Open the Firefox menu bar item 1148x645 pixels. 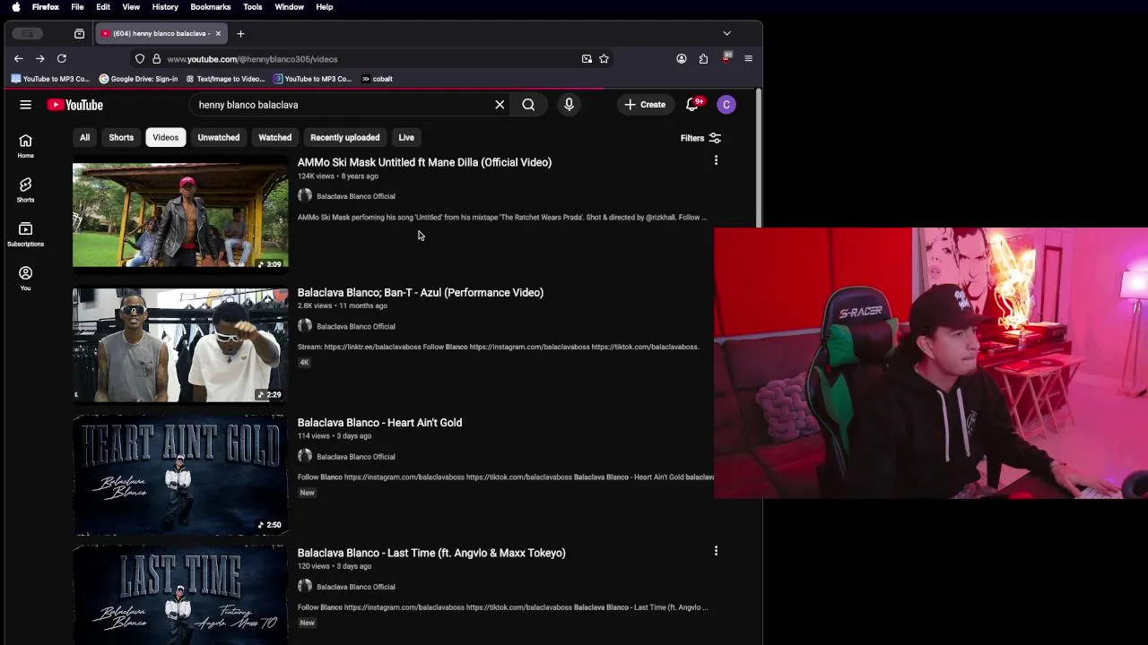[45, 7]
